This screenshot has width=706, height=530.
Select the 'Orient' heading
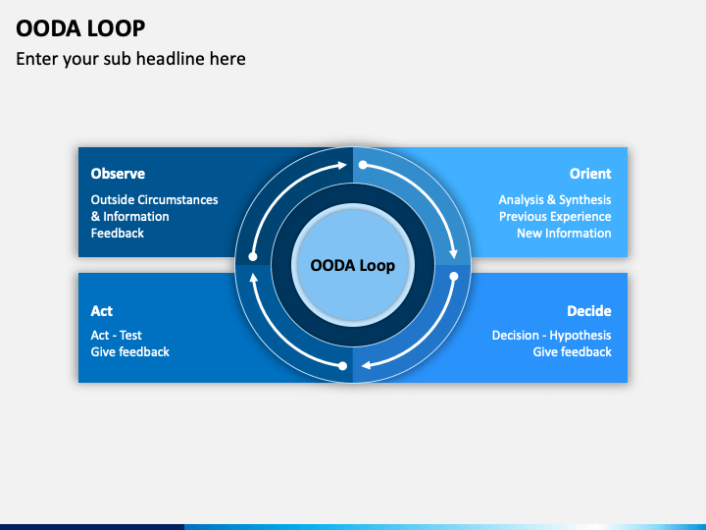[590, 174]
